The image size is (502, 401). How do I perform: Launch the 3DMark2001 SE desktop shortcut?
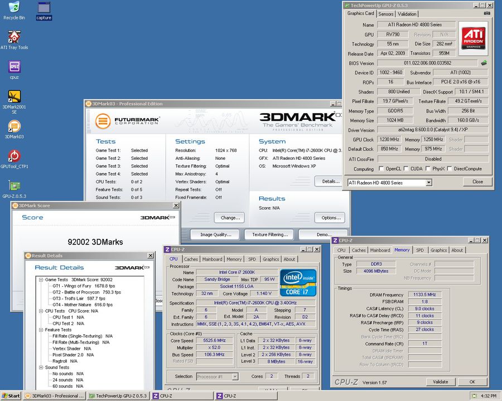[14, 102]
